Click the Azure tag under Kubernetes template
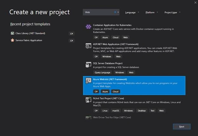 pos(105,37)
